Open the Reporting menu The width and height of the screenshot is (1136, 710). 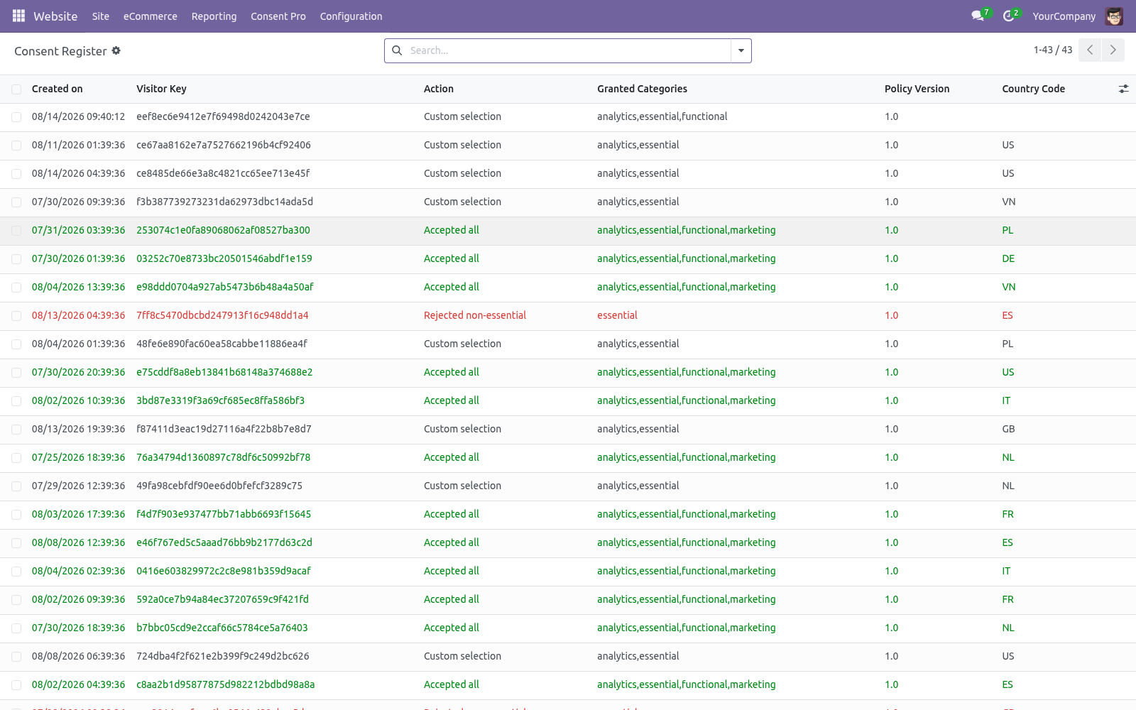(214, 16)
